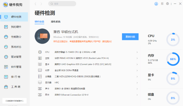The image size is (183, 106).
Task: Minimize the 硬件狗狗 window
Action: 175,4
